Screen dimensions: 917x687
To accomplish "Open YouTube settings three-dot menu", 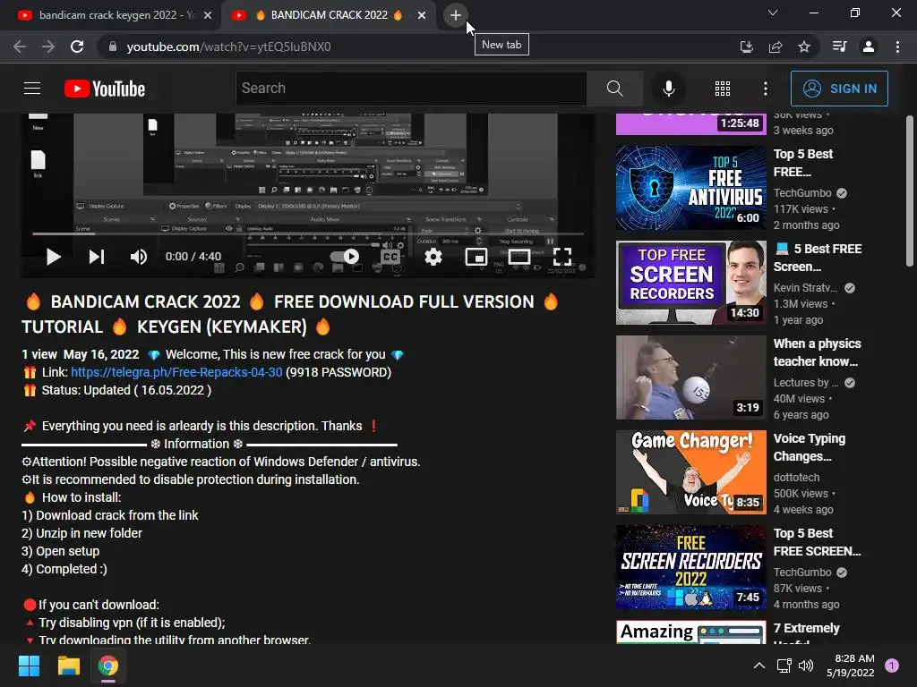I will tap(766, 89).
